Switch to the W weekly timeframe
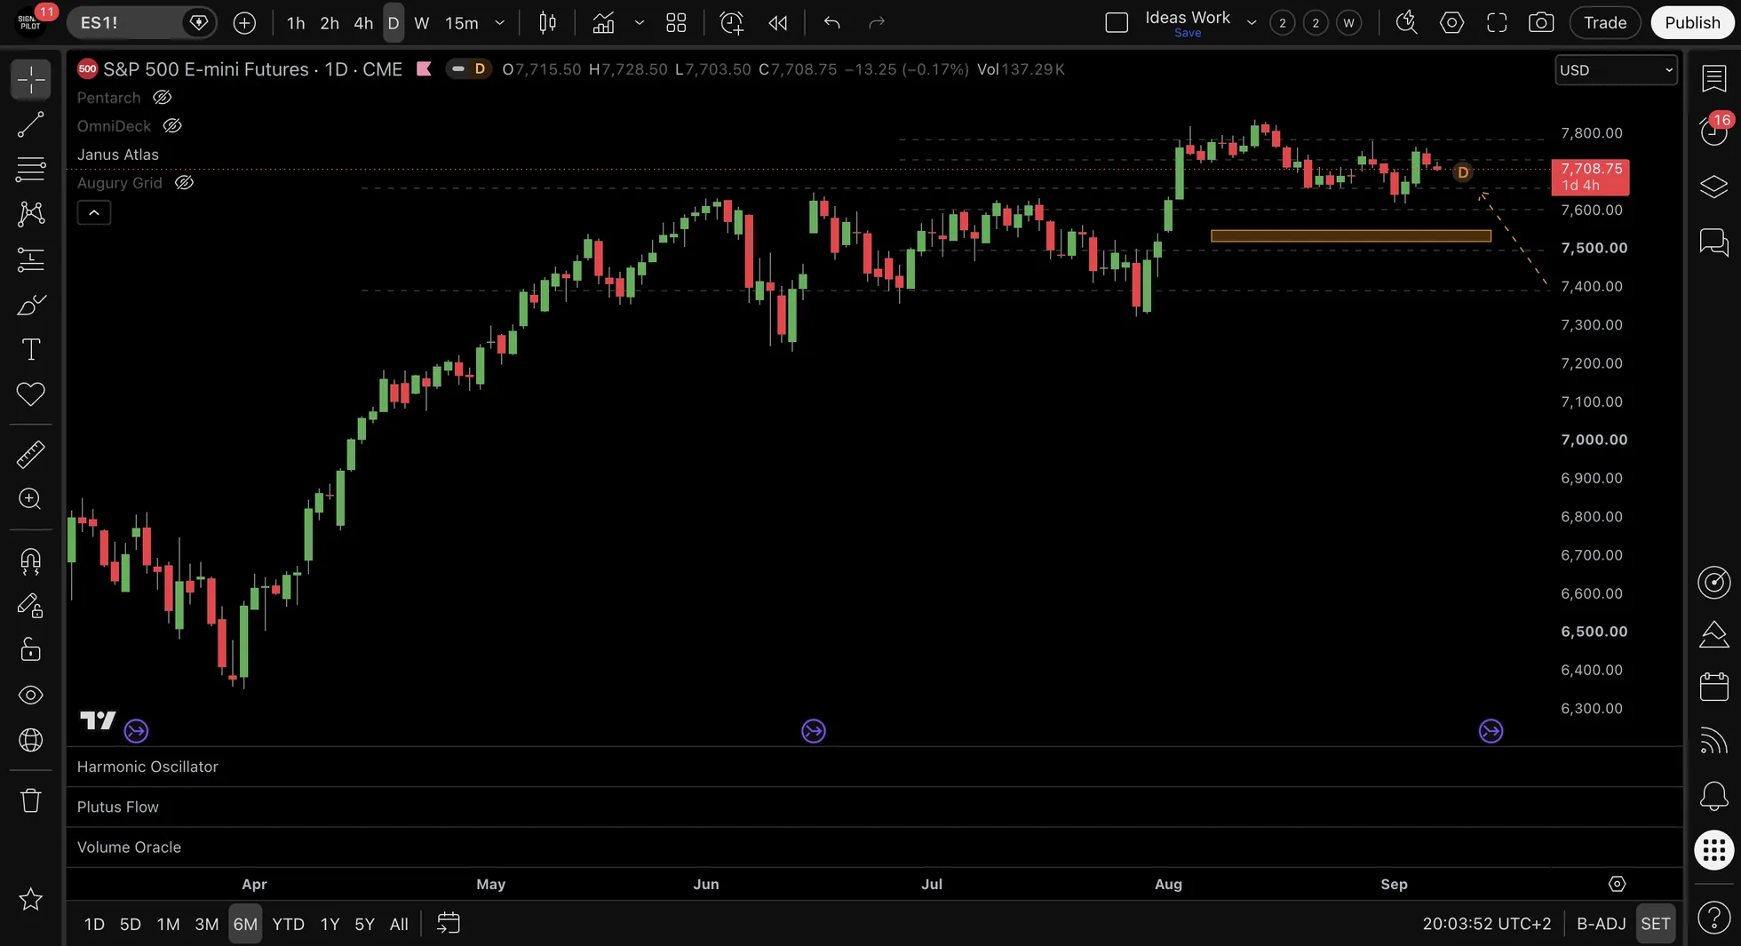Image resolution: width=1741 pixels, height=946 pixels. [422, 23]
